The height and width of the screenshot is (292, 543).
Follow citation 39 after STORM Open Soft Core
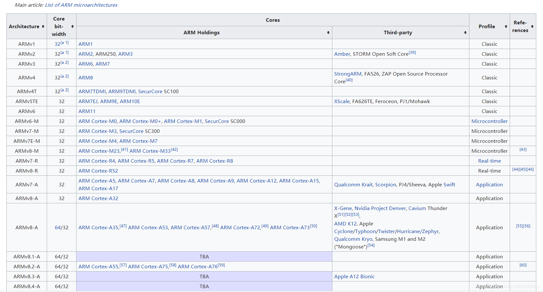(412, 53)
